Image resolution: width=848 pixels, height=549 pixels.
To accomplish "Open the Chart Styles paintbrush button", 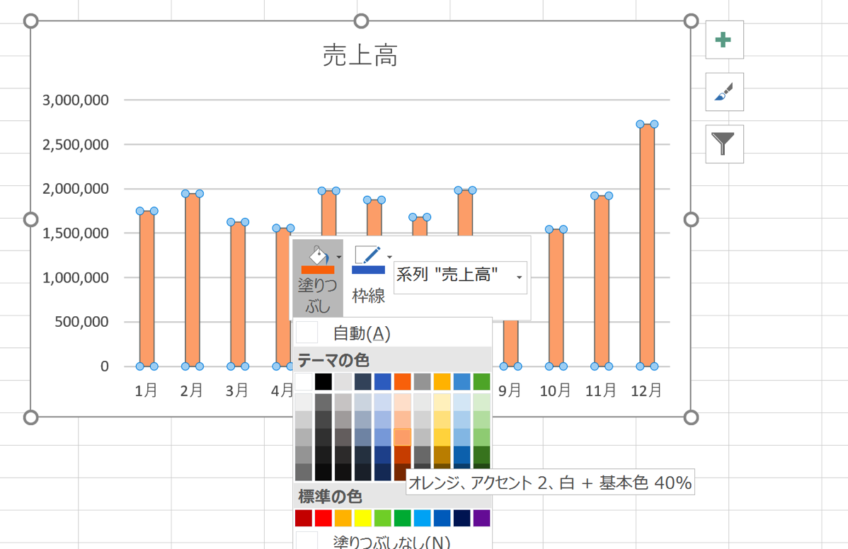I will coord(724,92).
